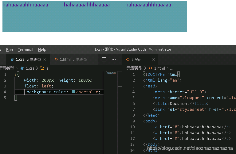The image size is (236, 154).
Task: Click the split editor icon
Action: 104,60
